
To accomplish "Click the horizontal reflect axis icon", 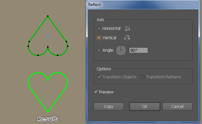I will pos(127,28).
